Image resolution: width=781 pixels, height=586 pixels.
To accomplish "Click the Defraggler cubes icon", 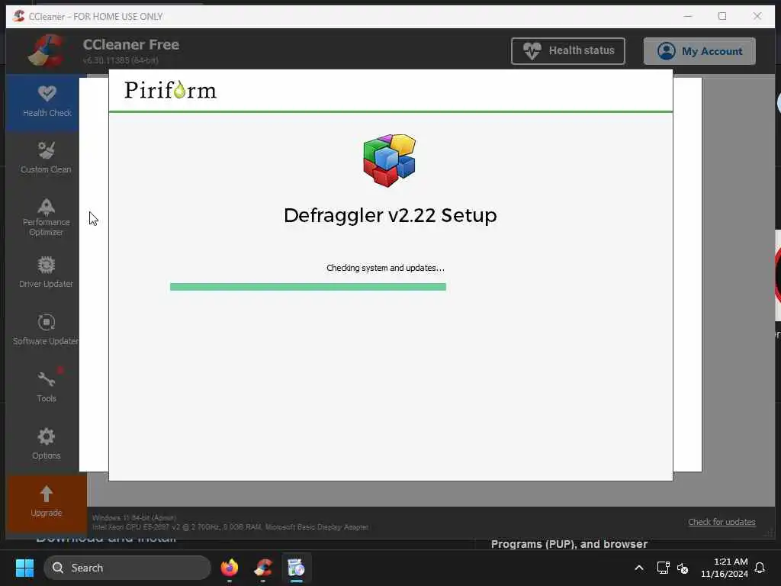I will click(390, 160).
